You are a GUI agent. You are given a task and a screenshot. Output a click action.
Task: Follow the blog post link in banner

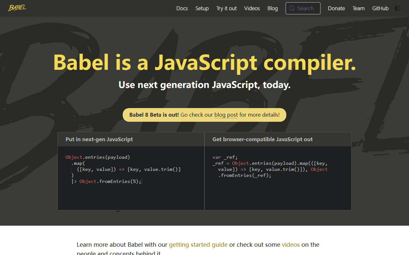click(226, 115)
